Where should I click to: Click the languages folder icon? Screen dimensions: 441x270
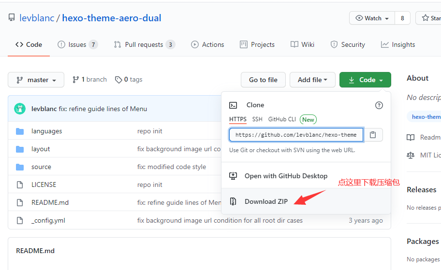[20, 131]
